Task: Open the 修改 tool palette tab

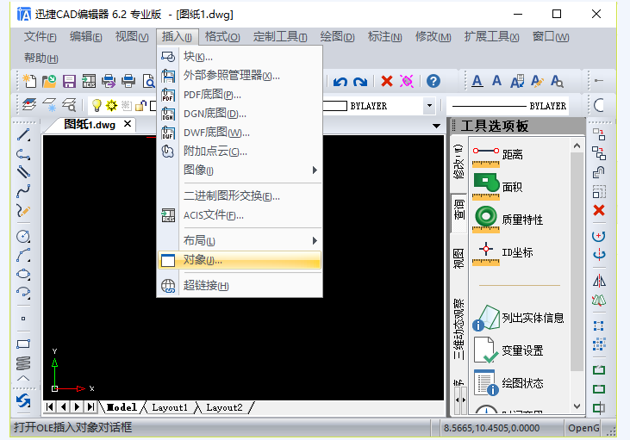Action: tap(458, 162)
